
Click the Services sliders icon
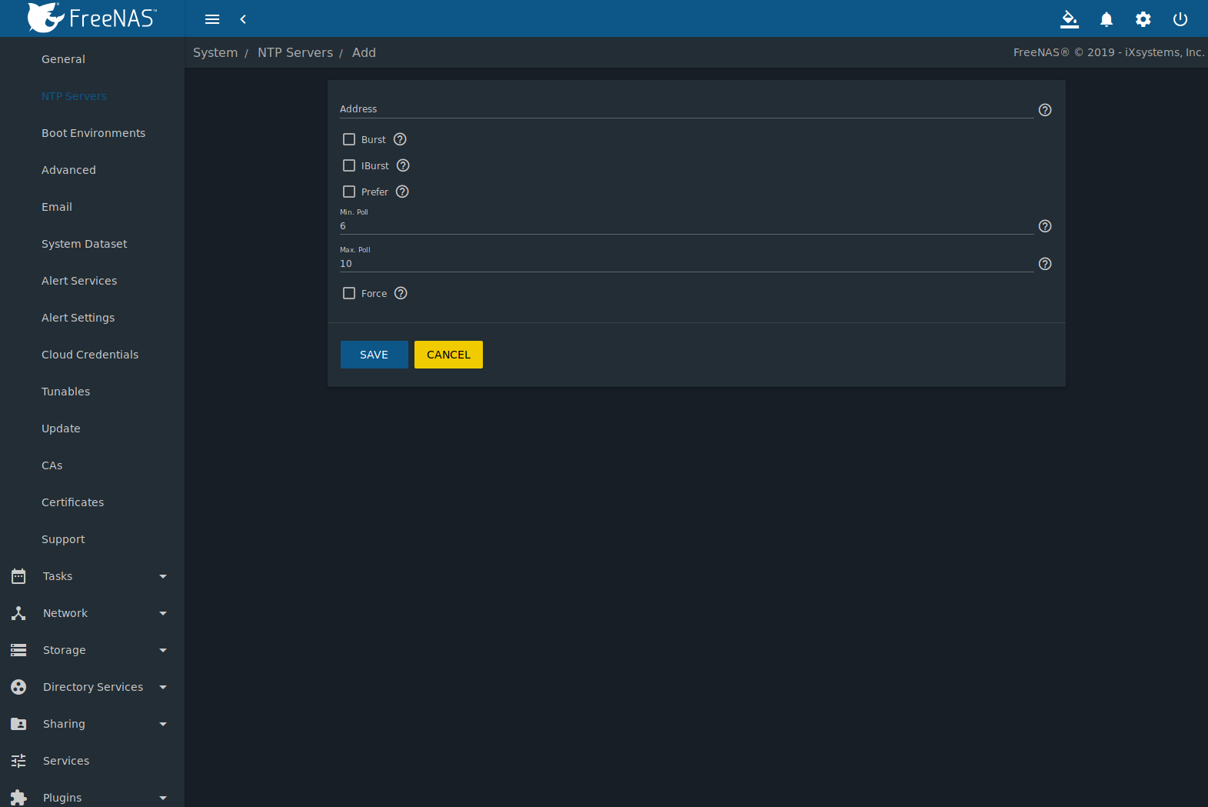click(x=18, y=761)
